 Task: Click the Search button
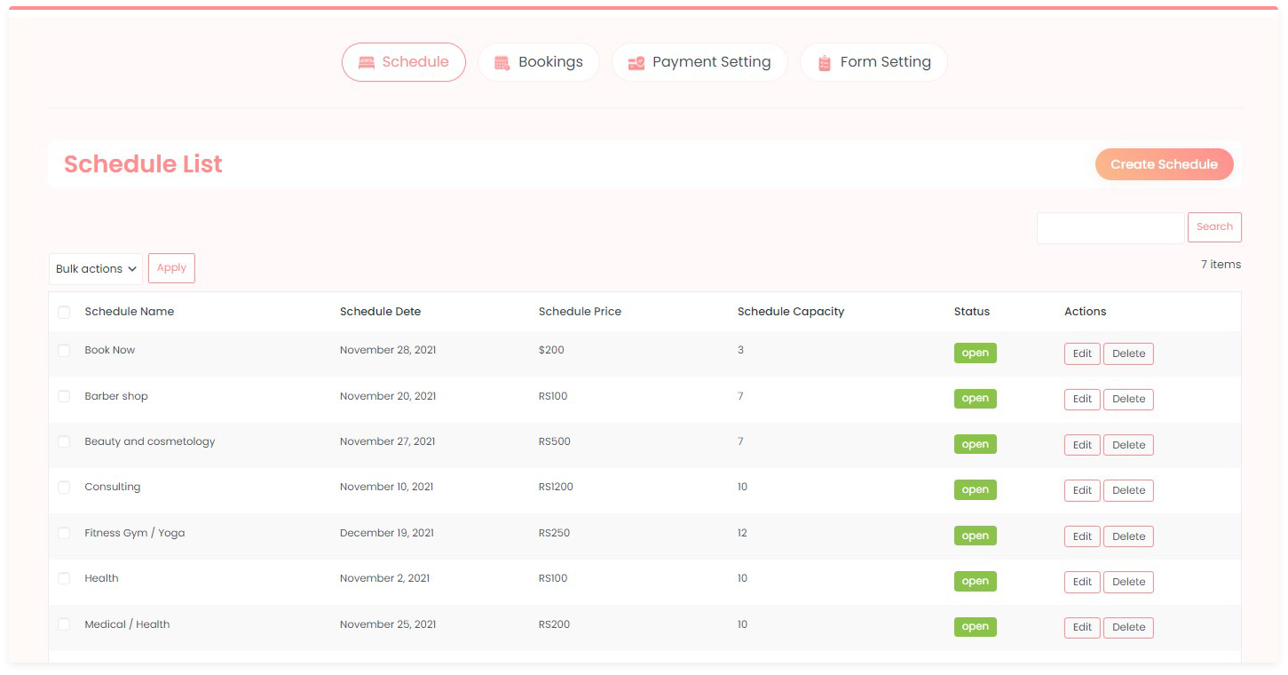coord(1214,227)
